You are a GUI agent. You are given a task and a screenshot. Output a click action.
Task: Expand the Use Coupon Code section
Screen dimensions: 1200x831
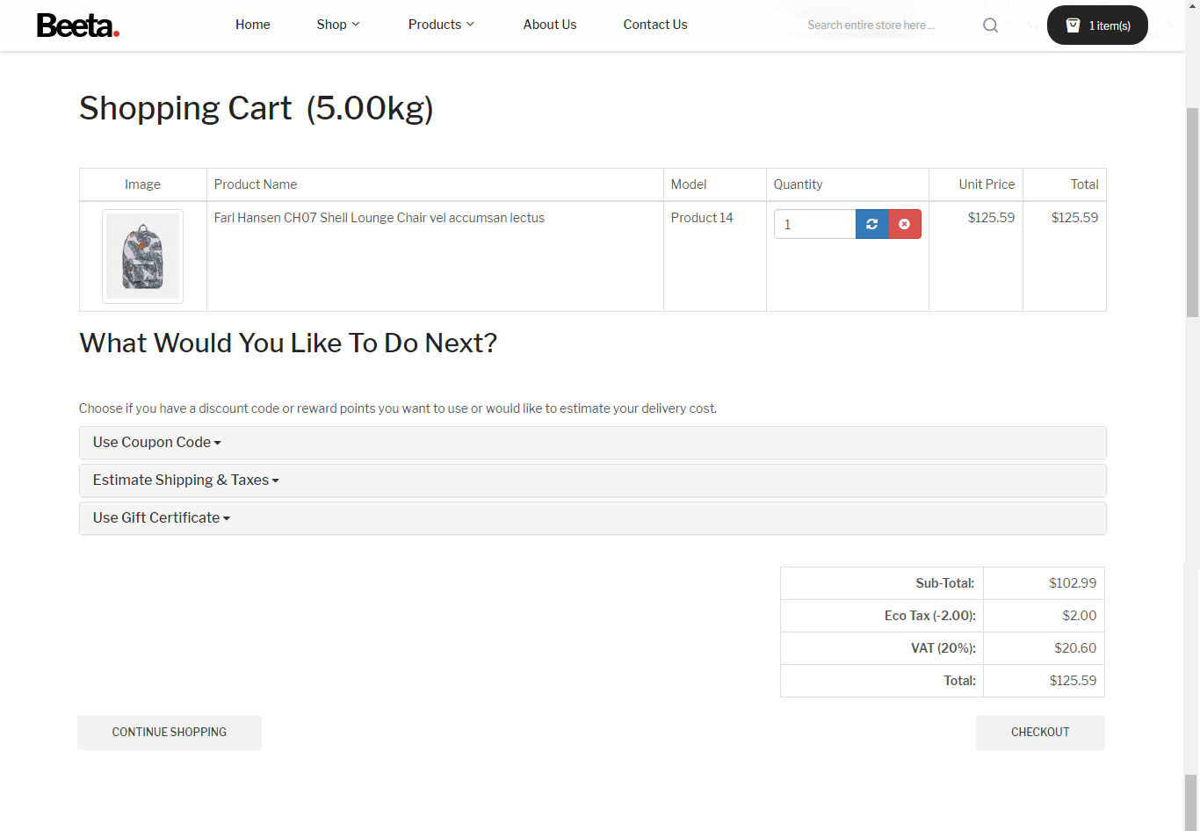click(x=156, y=443)
